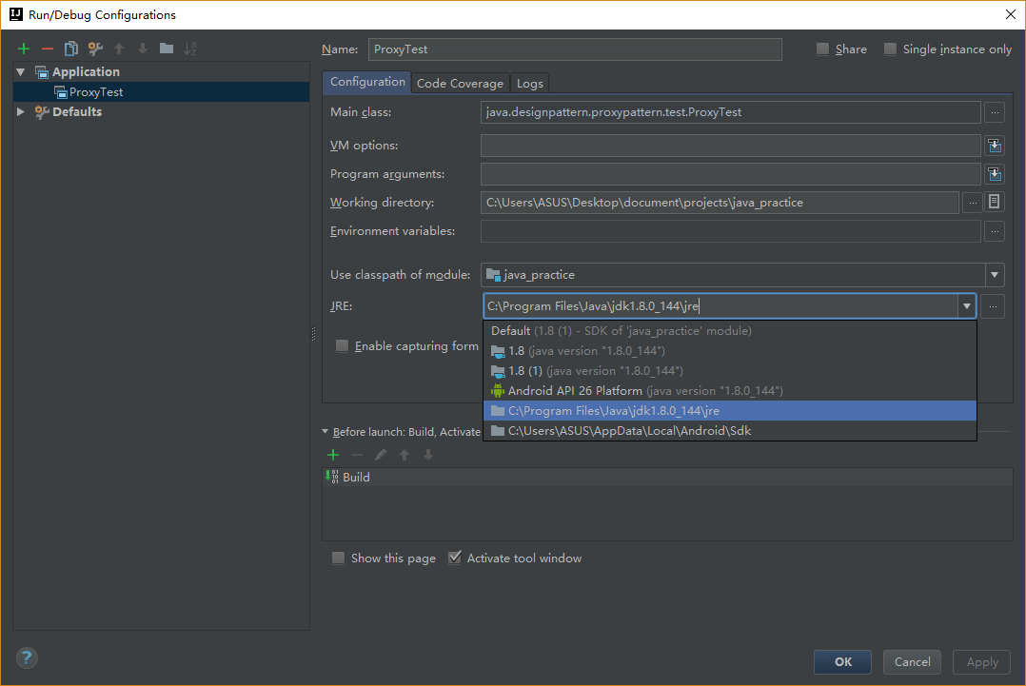Copy configuration icon in toolbar
The width and height of the screenshot is (1026, 686).
click(x=70, y=49)
